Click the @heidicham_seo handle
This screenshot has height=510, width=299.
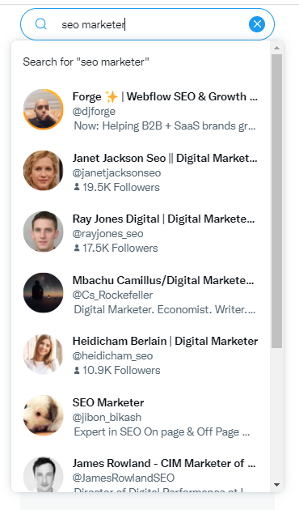point(112,356)
